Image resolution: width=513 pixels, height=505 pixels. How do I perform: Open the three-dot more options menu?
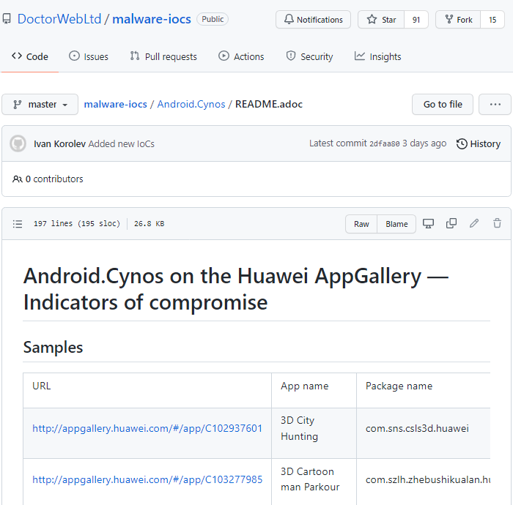495,105
